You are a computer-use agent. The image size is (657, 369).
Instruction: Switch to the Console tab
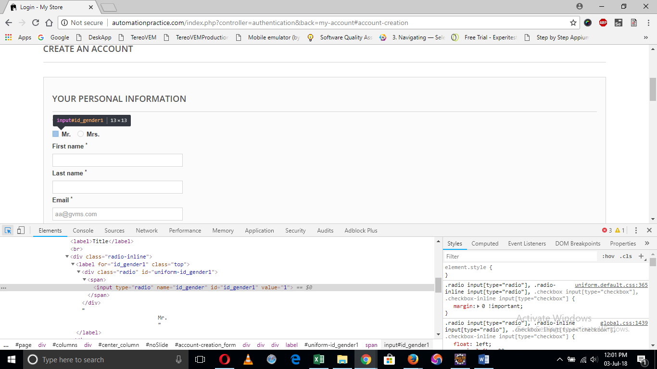pos(83,231)
